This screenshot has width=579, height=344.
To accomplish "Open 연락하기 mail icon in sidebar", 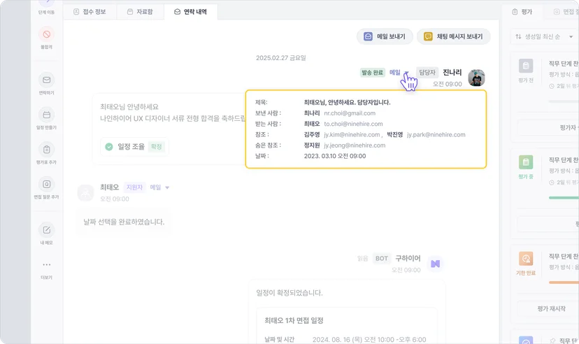I will tap(47, 80).
